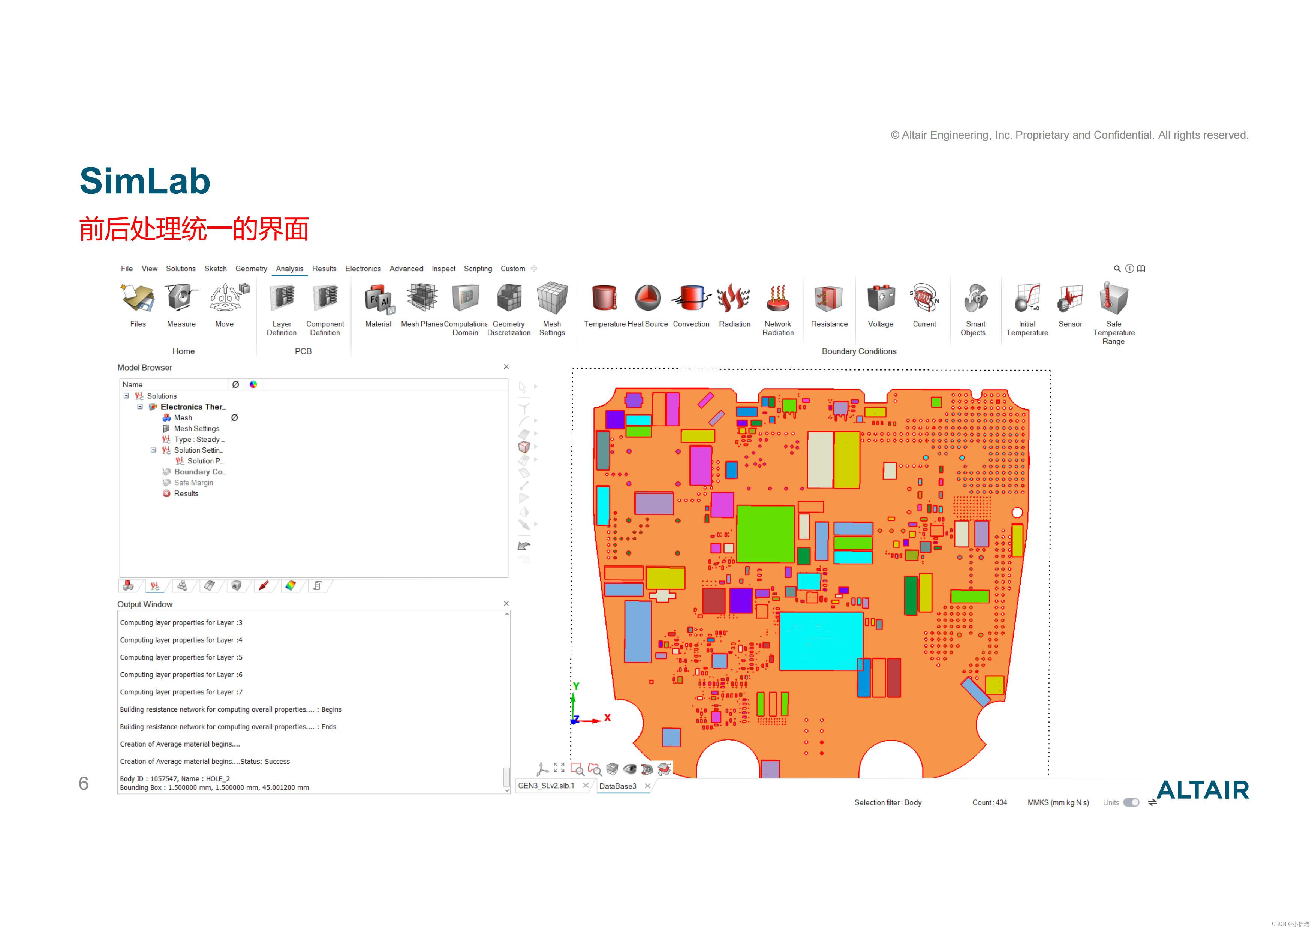Open Layer Definition under PCB
1315x930 pixels.
click(x=282, y=309)
